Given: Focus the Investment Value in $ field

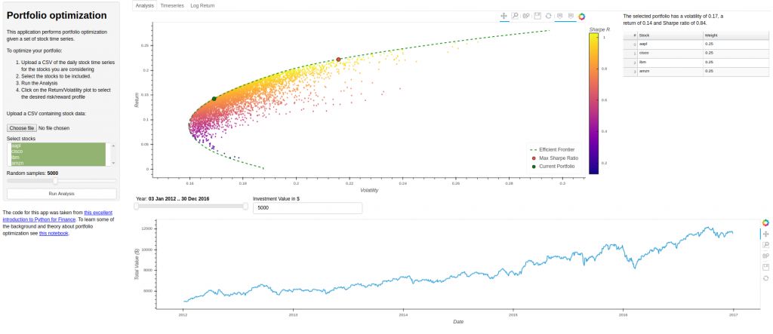Looking at the screenshot, I should pyautogui.click(x=307, y=207).
